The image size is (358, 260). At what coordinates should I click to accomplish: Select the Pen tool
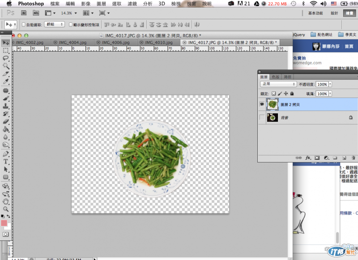(6, 153)
